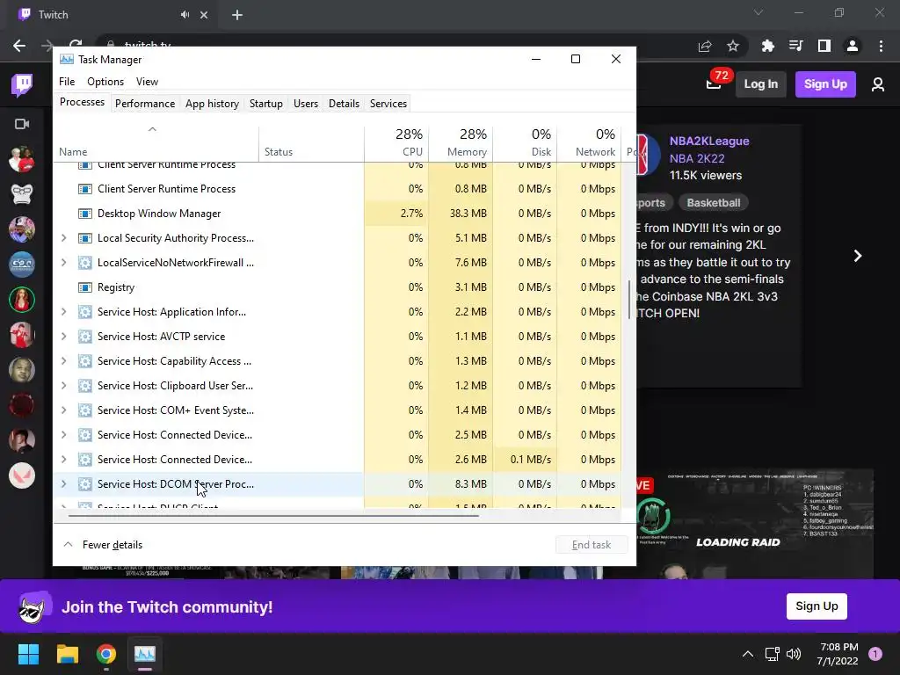Expand Service Host: Application Information row
The height and width of the screenshot is (675, 900).
pyautogui.click(x=63, y=312)
